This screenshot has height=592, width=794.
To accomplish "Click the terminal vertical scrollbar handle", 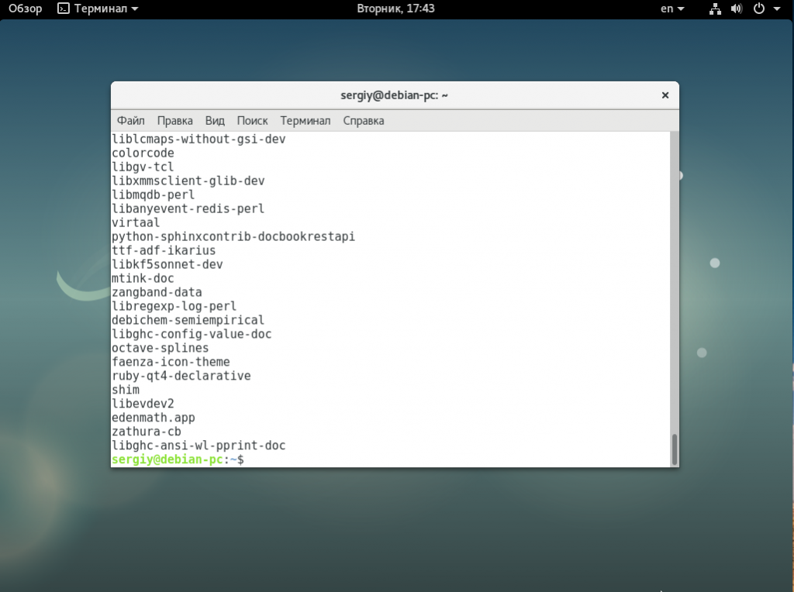I will click(674, 449).
